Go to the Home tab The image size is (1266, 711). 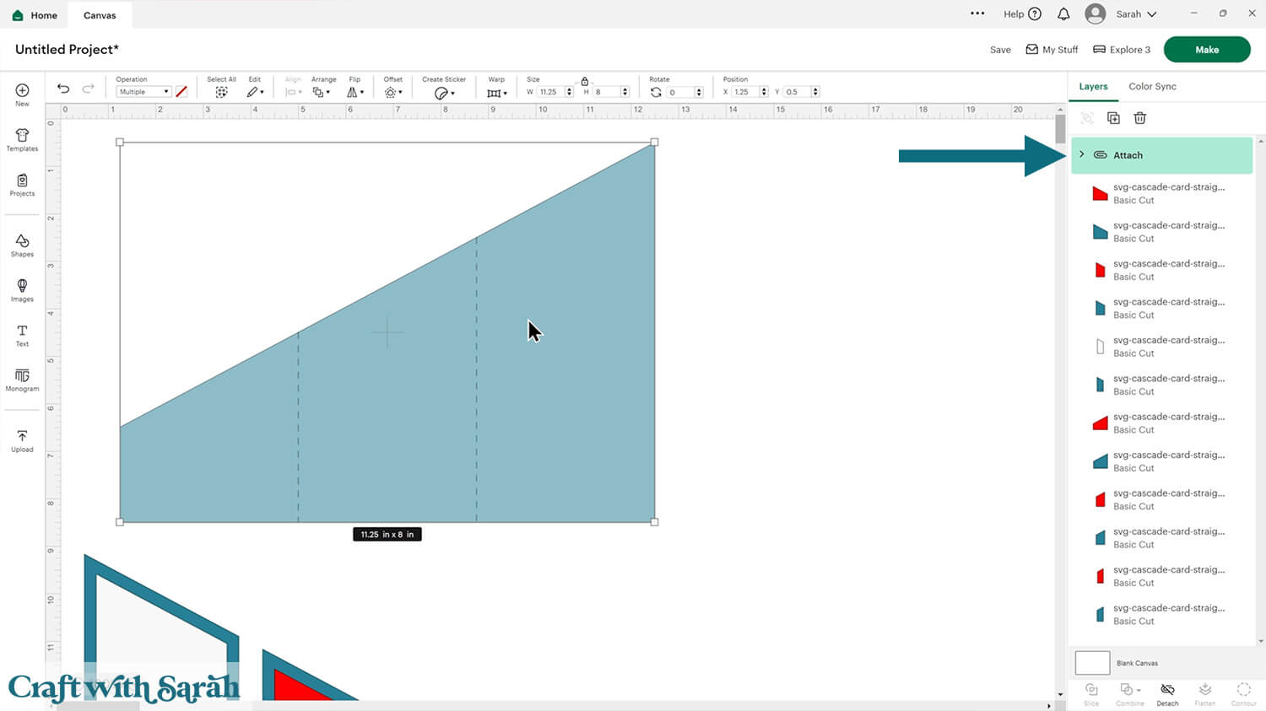tap(35, 15)
